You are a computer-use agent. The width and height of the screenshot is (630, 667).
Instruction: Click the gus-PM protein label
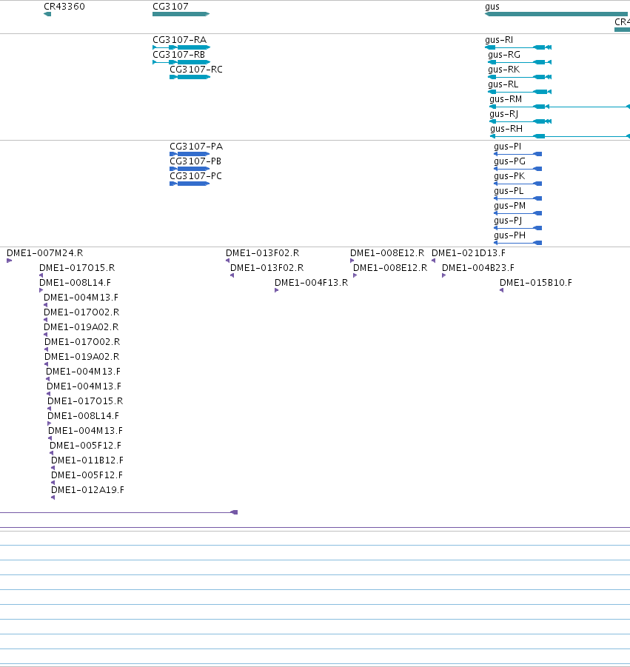pos(509,206)
